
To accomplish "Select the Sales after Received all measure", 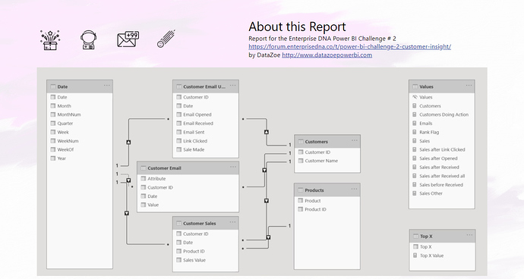I will pos(442,176).
